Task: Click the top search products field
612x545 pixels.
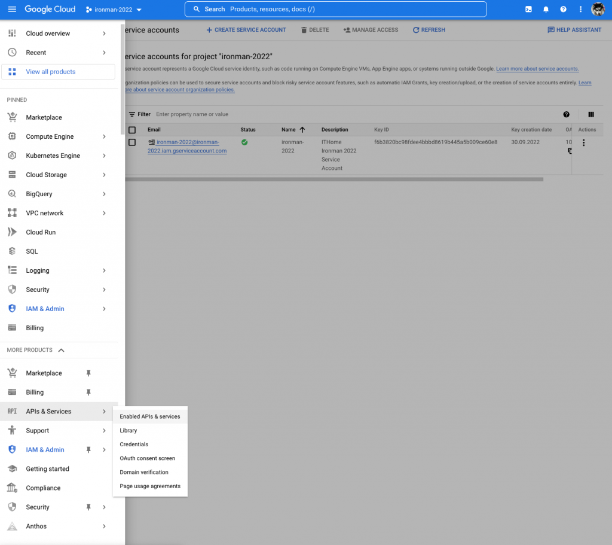Action: (336, 9)
